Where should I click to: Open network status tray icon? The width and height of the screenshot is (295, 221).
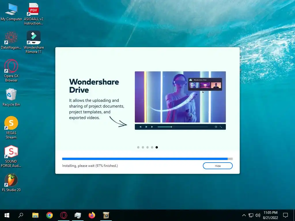251,215
